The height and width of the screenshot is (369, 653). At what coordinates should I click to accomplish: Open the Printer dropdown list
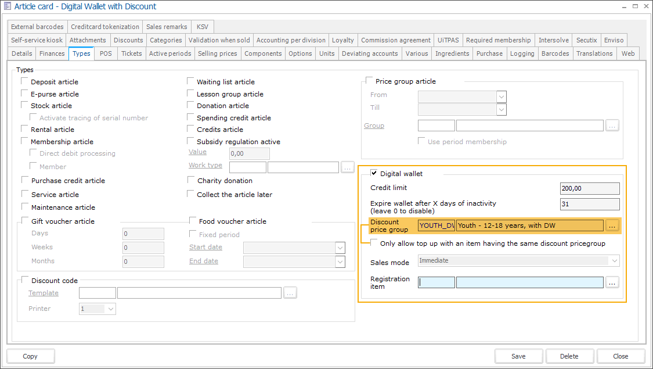110,309
